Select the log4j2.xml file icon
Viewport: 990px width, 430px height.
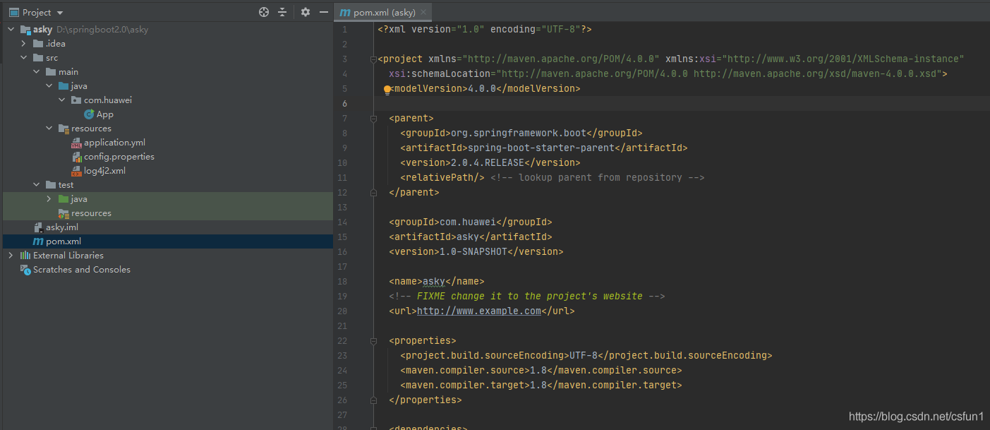[76, 171]
